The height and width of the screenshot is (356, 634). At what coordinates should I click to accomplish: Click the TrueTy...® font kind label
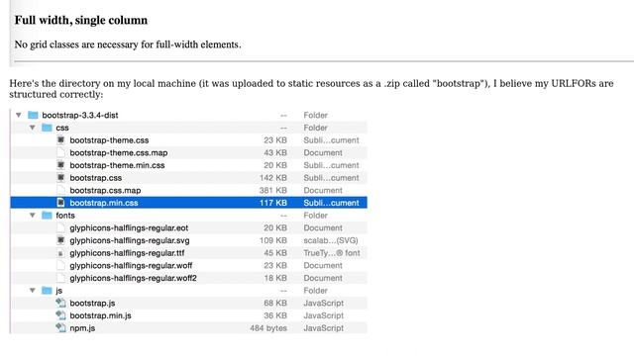(x=332, y=253)
